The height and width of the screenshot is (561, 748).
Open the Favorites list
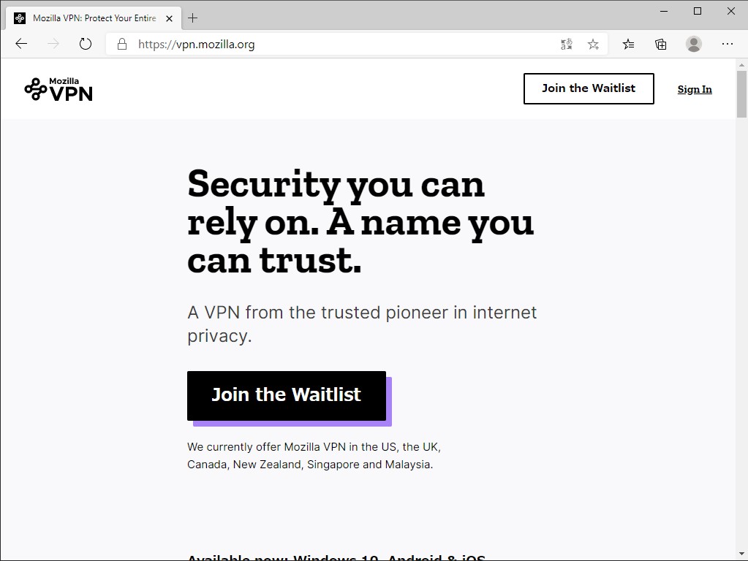point(628,44)
